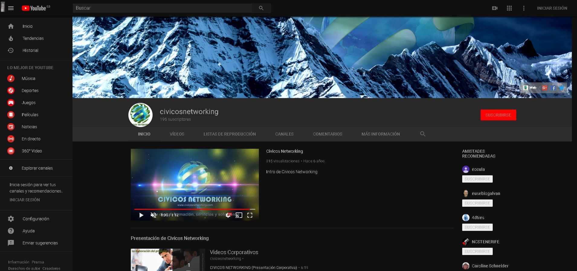Open the Derechos de autor footer link
Viewport: 577px width, 271px height.
(24, 268)
